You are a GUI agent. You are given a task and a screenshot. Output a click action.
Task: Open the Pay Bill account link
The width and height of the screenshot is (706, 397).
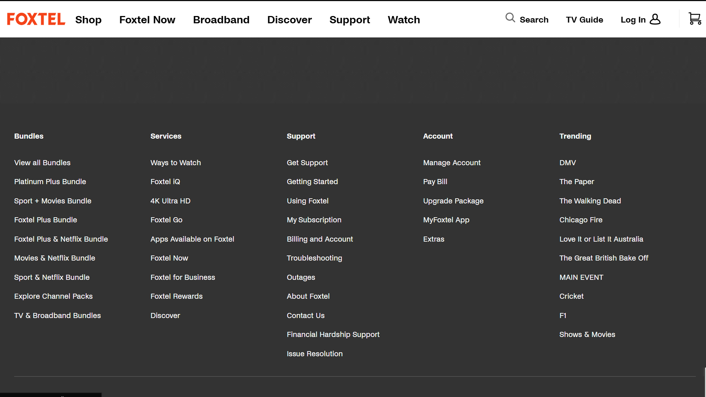point(435,182)
